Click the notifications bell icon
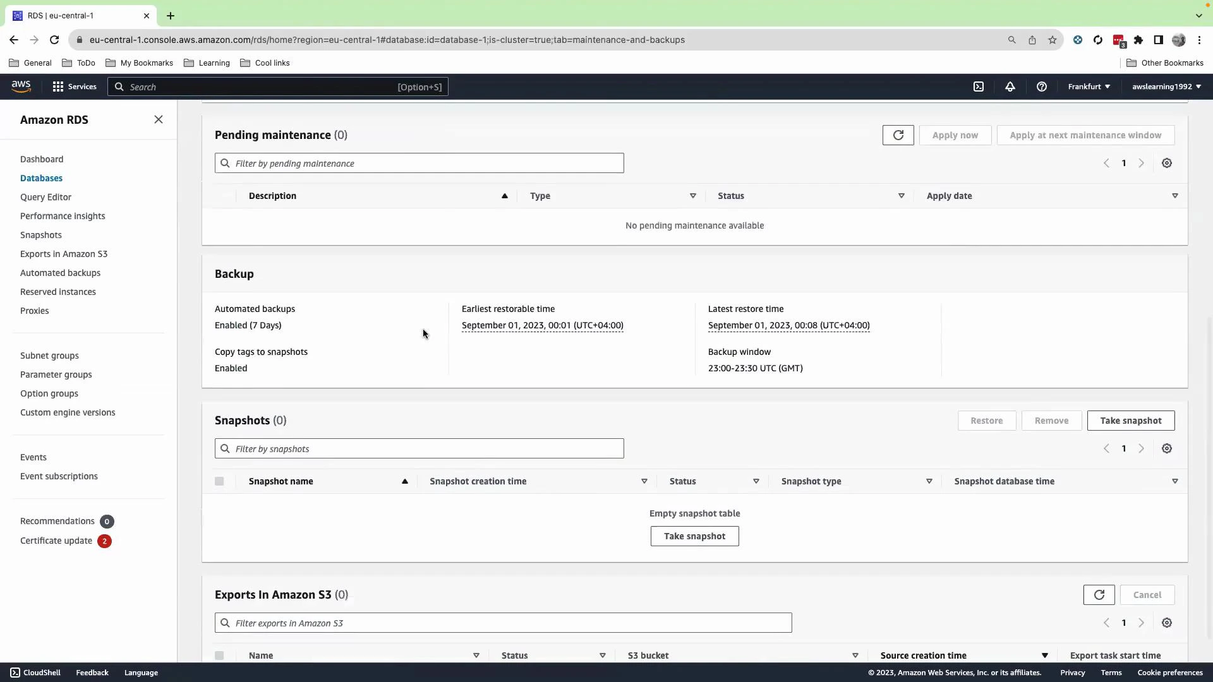This screenshot has width=1213, height=682. (x=1009, y=87)
